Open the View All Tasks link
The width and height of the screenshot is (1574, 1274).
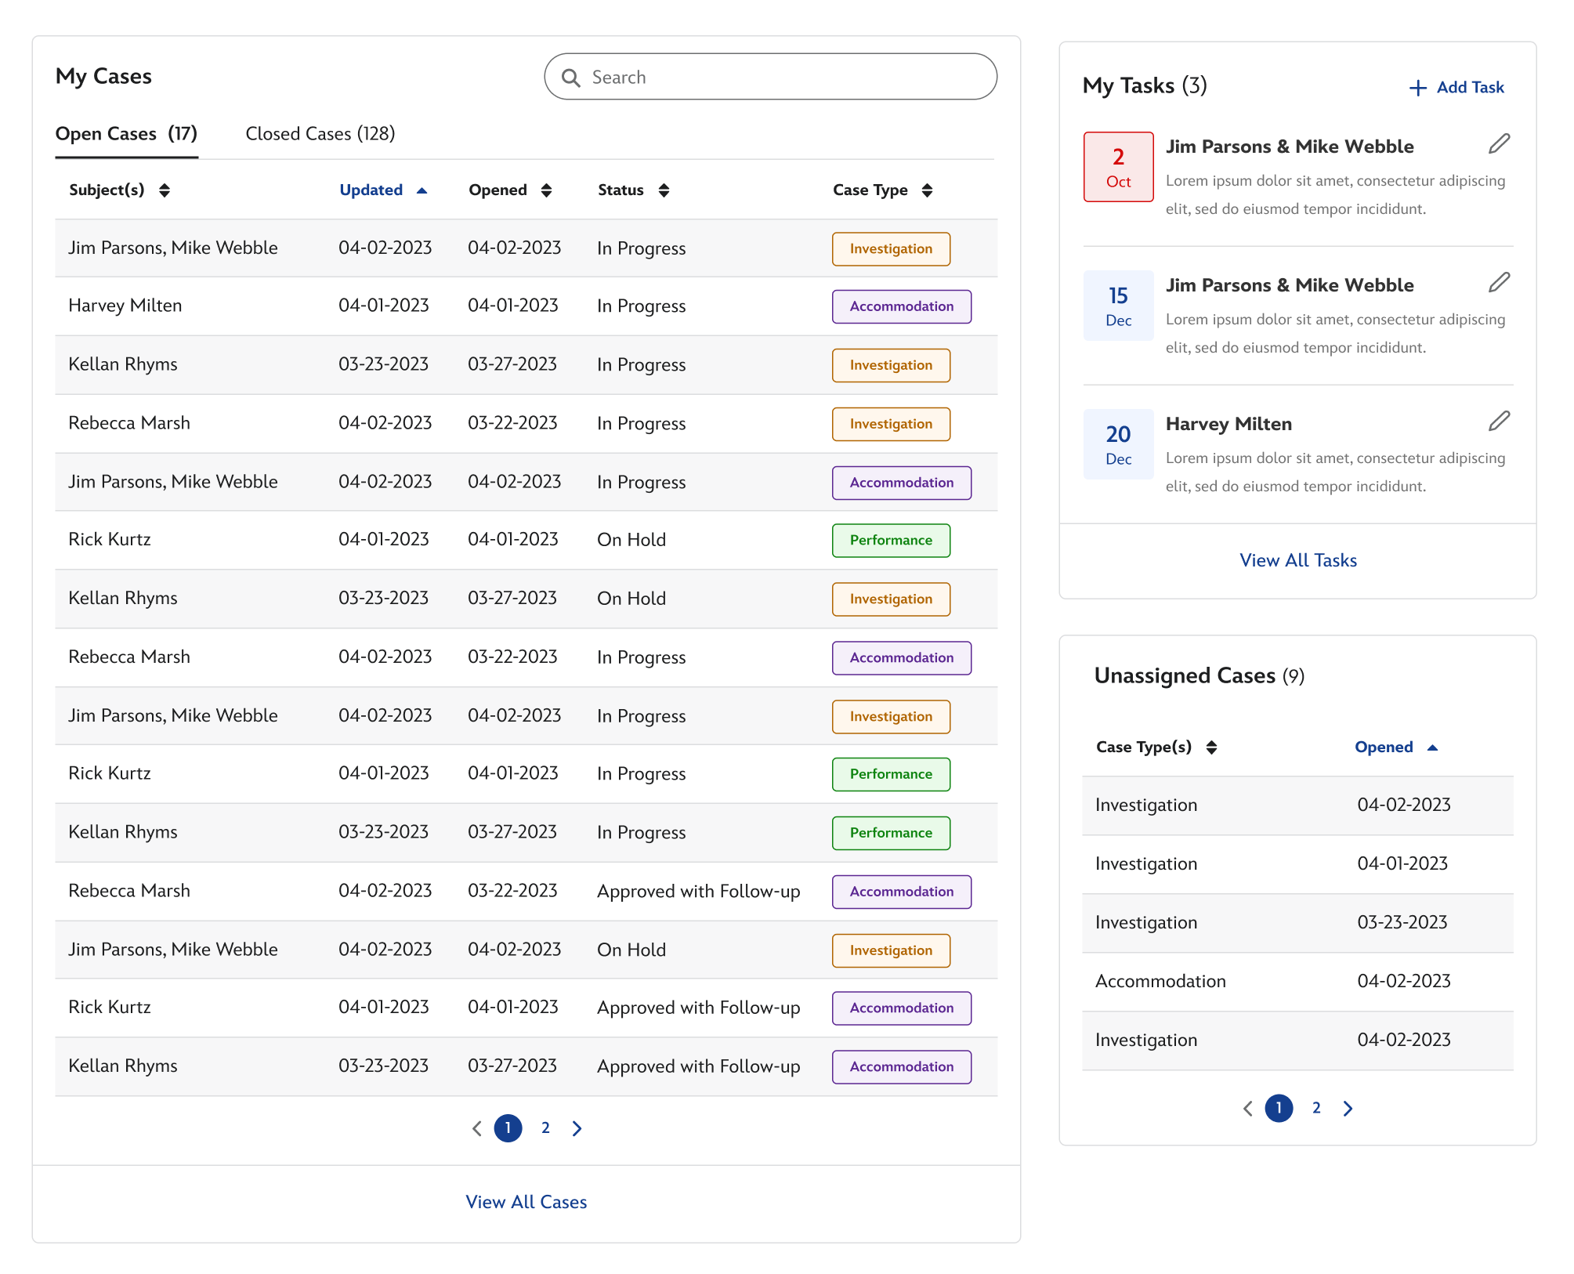(x=1297, y=560)
